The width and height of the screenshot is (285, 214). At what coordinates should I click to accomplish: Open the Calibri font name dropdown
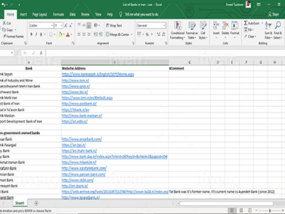pos(52,25)
